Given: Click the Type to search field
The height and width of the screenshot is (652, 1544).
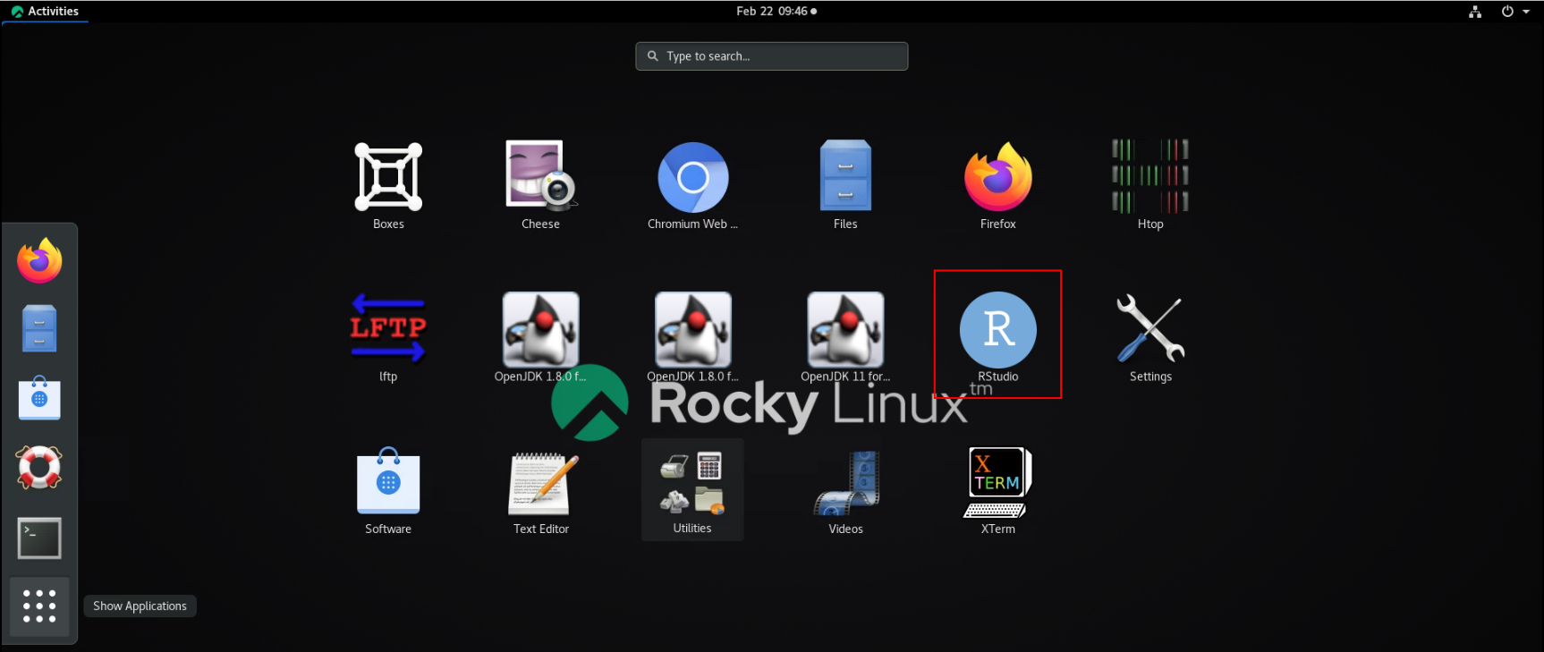Looking at the screenshot, I should 772,56.
